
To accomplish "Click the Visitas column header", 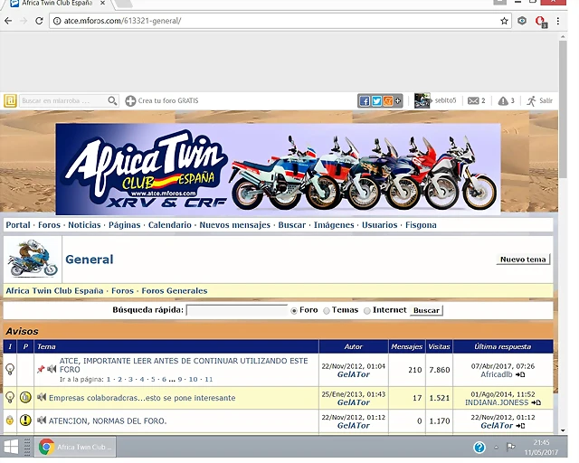I will tap(439, 346).
